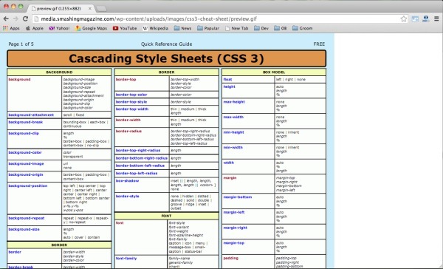Click the 'margin-left' property
443x269 pixels.
pos(234,212)
